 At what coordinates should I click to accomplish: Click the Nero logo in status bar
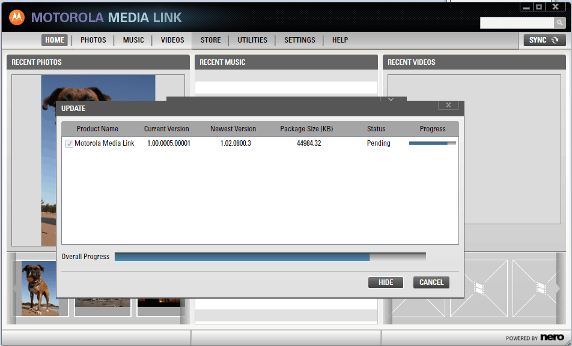coord(552,337)
